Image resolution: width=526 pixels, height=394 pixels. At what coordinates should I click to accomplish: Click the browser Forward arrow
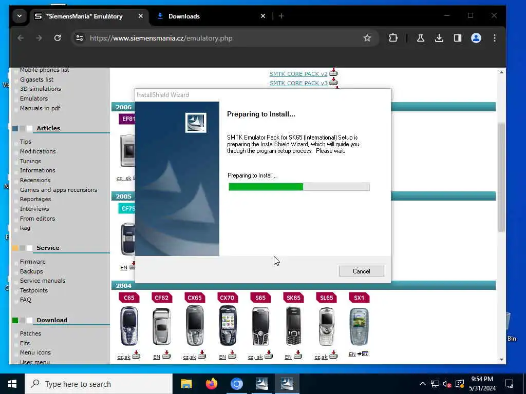pyautogui.click(x=39, y=38)
